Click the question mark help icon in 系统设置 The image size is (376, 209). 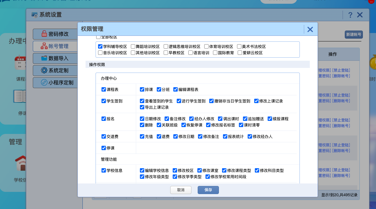pos(350,15)
